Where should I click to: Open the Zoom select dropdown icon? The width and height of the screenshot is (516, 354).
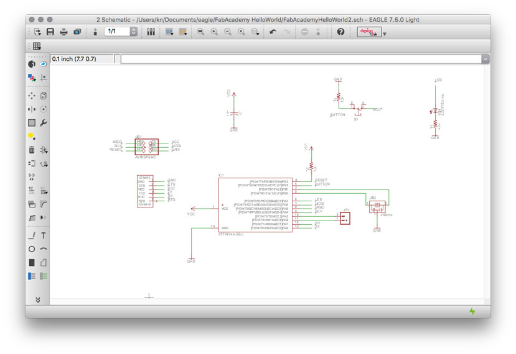(255, 32)
